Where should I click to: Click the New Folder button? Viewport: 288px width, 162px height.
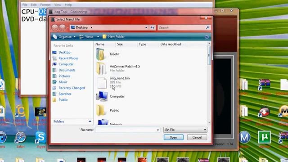[114, 37]
